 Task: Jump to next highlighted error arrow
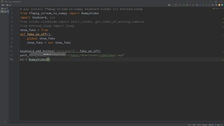[223, 8]
